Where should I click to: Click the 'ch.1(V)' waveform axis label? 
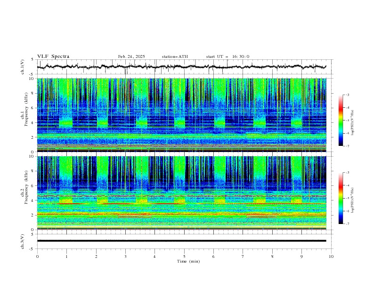click(23, 67)
